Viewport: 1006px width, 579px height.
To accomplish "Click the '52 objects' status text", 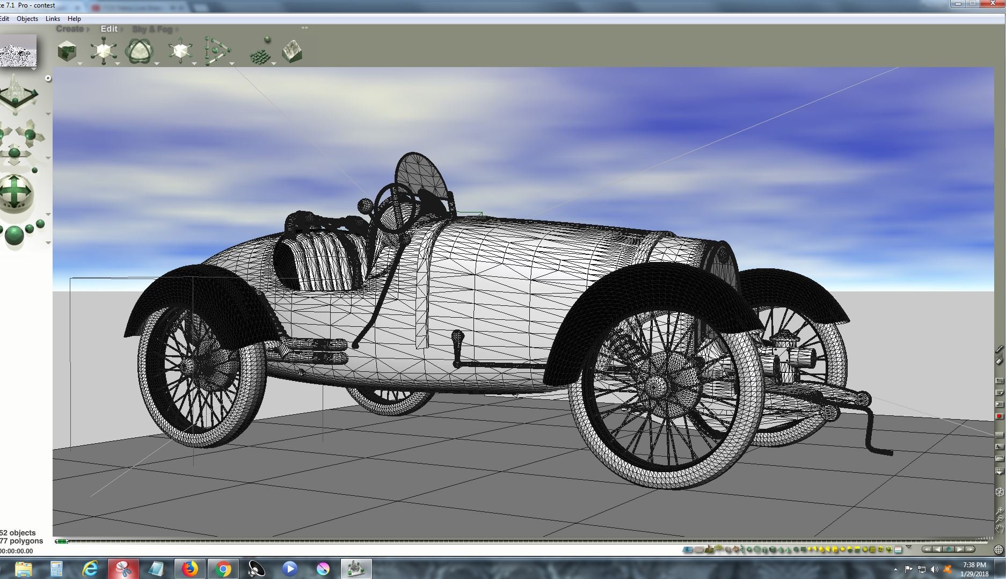I will [x=18, y=533].
